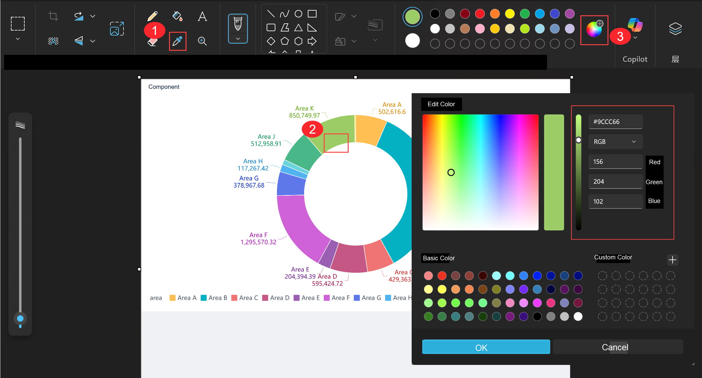
Task: Expand the Copilot dropdown chevron
Action: coord(635,38)
